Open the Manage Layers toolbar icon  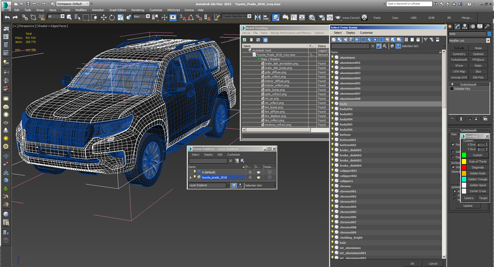point(276,17)
